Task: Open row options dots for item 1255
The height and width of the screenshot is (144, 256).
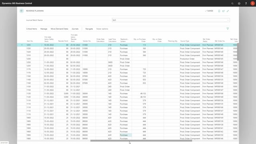Action: click(x=42, y=45)
